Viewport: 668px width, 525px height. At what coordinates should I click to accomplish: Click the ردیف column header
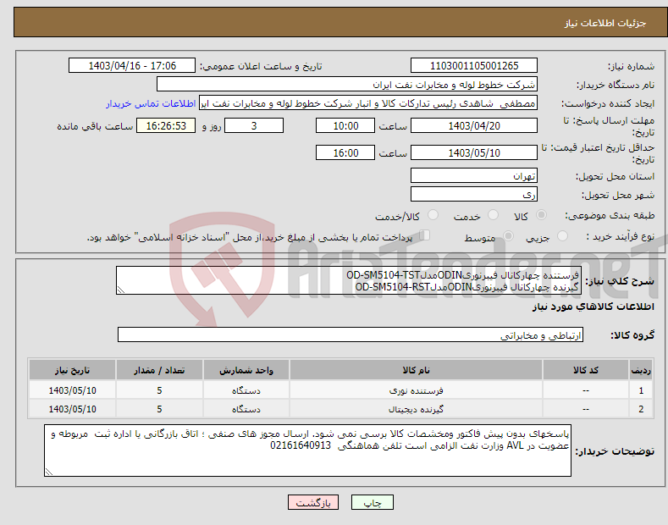click(x=641, y=370)
